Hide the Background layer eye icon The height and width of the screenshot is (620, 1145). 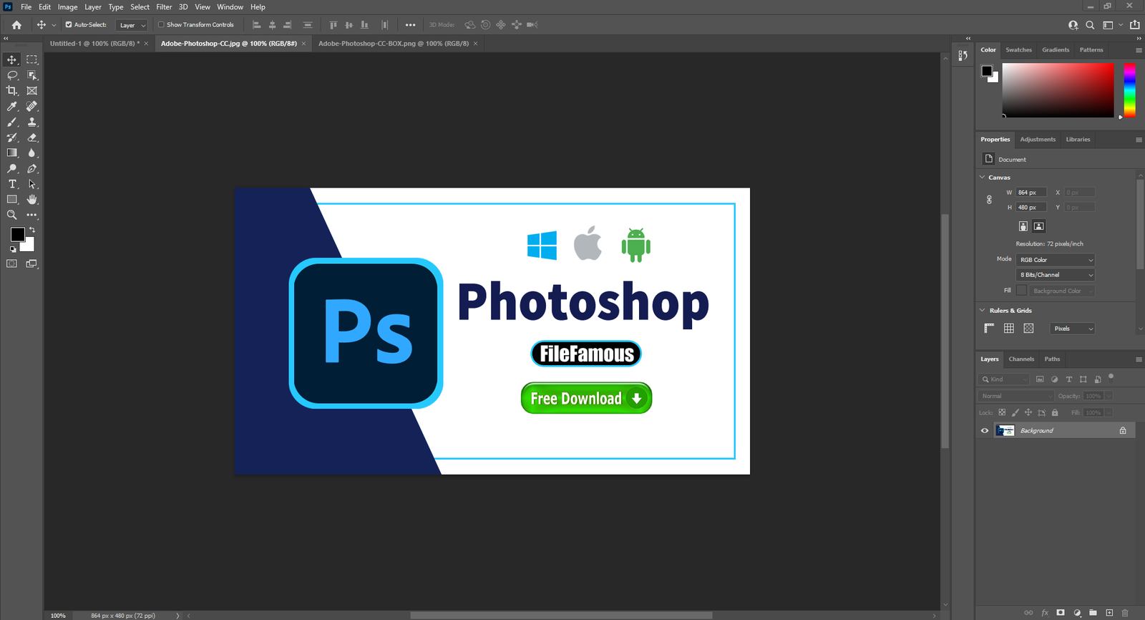pyautogui.click(x=985, y=431)
